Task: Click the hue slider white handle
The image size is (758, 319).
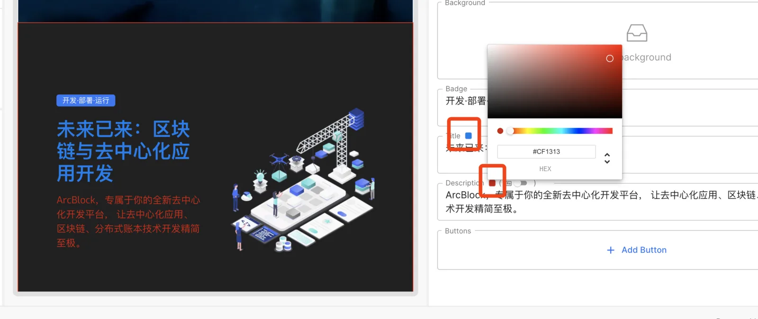Action: tap(510, 131)
